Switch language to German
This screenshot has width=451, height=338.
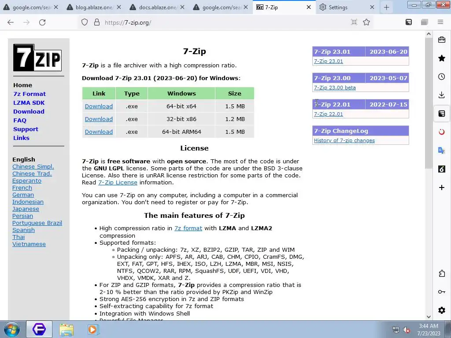23,195
